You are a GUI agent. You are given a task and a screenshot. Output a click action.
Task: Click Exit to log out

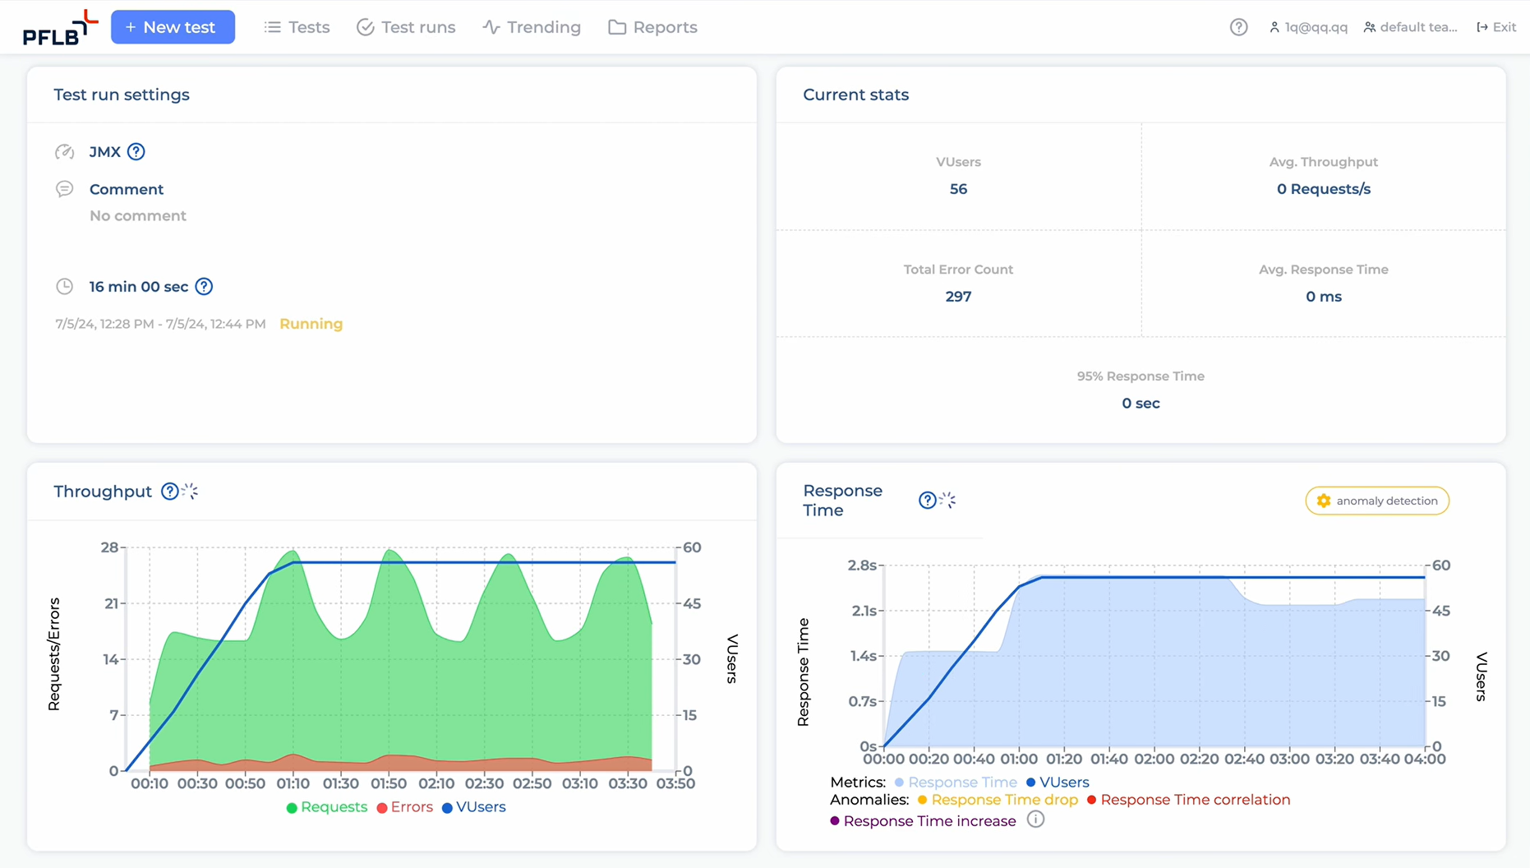(x=1496, y=27)
